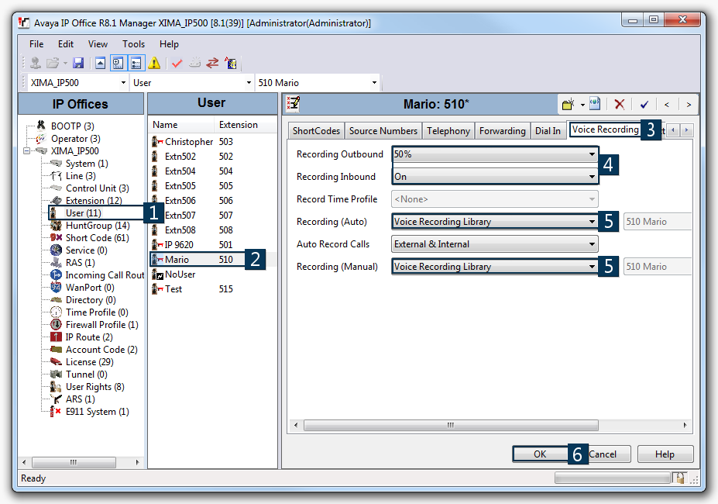Select HuntGroup (14) in the tree
Viewport: 718px width, 504px height.
(x=98, y=225)
